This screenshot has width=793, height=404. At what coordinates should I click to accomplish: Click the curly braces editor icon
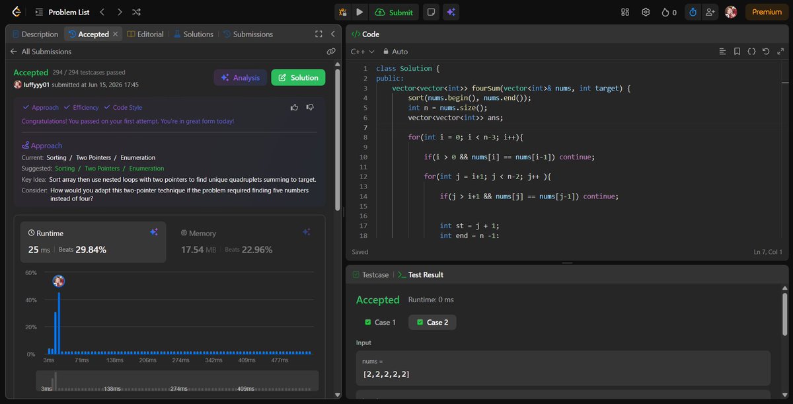point(751,52)
